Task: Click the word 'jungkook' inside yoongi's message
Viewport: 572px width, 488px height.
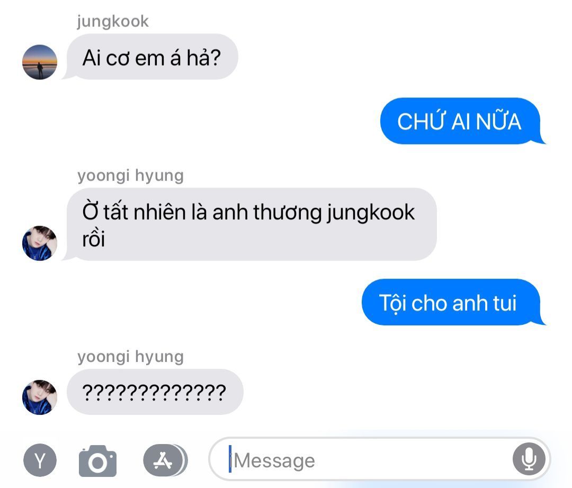Action: click(x=371, y=213)
